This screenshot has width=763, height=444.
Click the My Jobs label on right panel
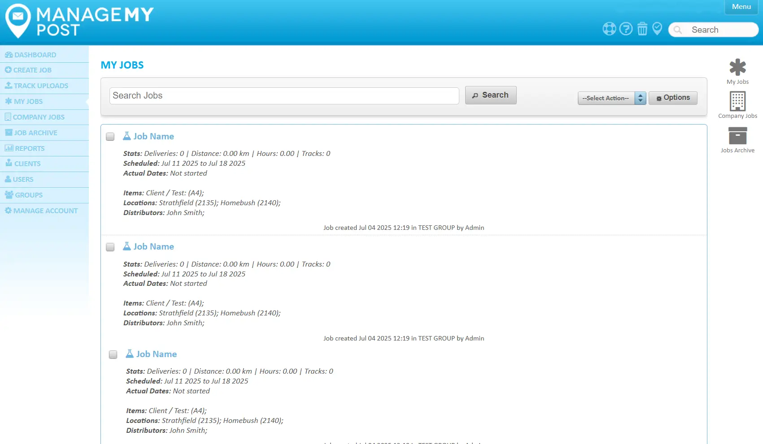coord(737,82)
